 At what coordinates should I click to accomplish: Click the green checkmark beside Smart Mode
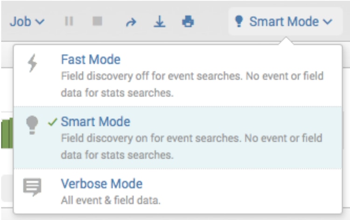point(53,122)
